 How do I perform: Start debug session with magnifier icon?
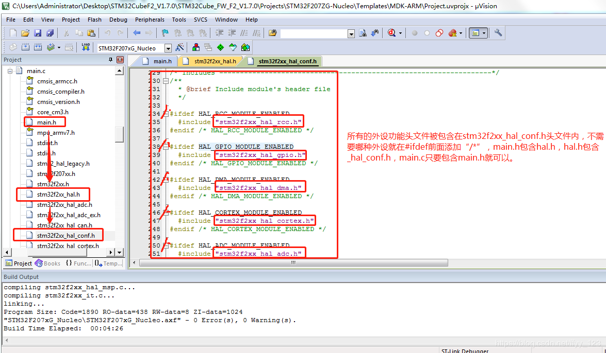[391, 33]
